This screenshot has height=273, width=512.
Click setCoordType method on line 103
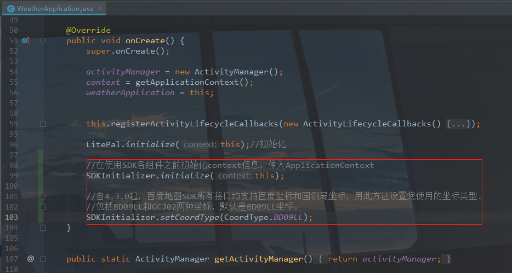pyautogui.click(x=190, y=217)
